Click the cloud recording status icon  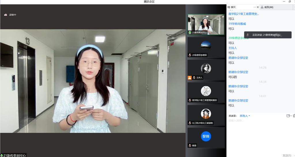pyautogui.click(x=5, y=15)
